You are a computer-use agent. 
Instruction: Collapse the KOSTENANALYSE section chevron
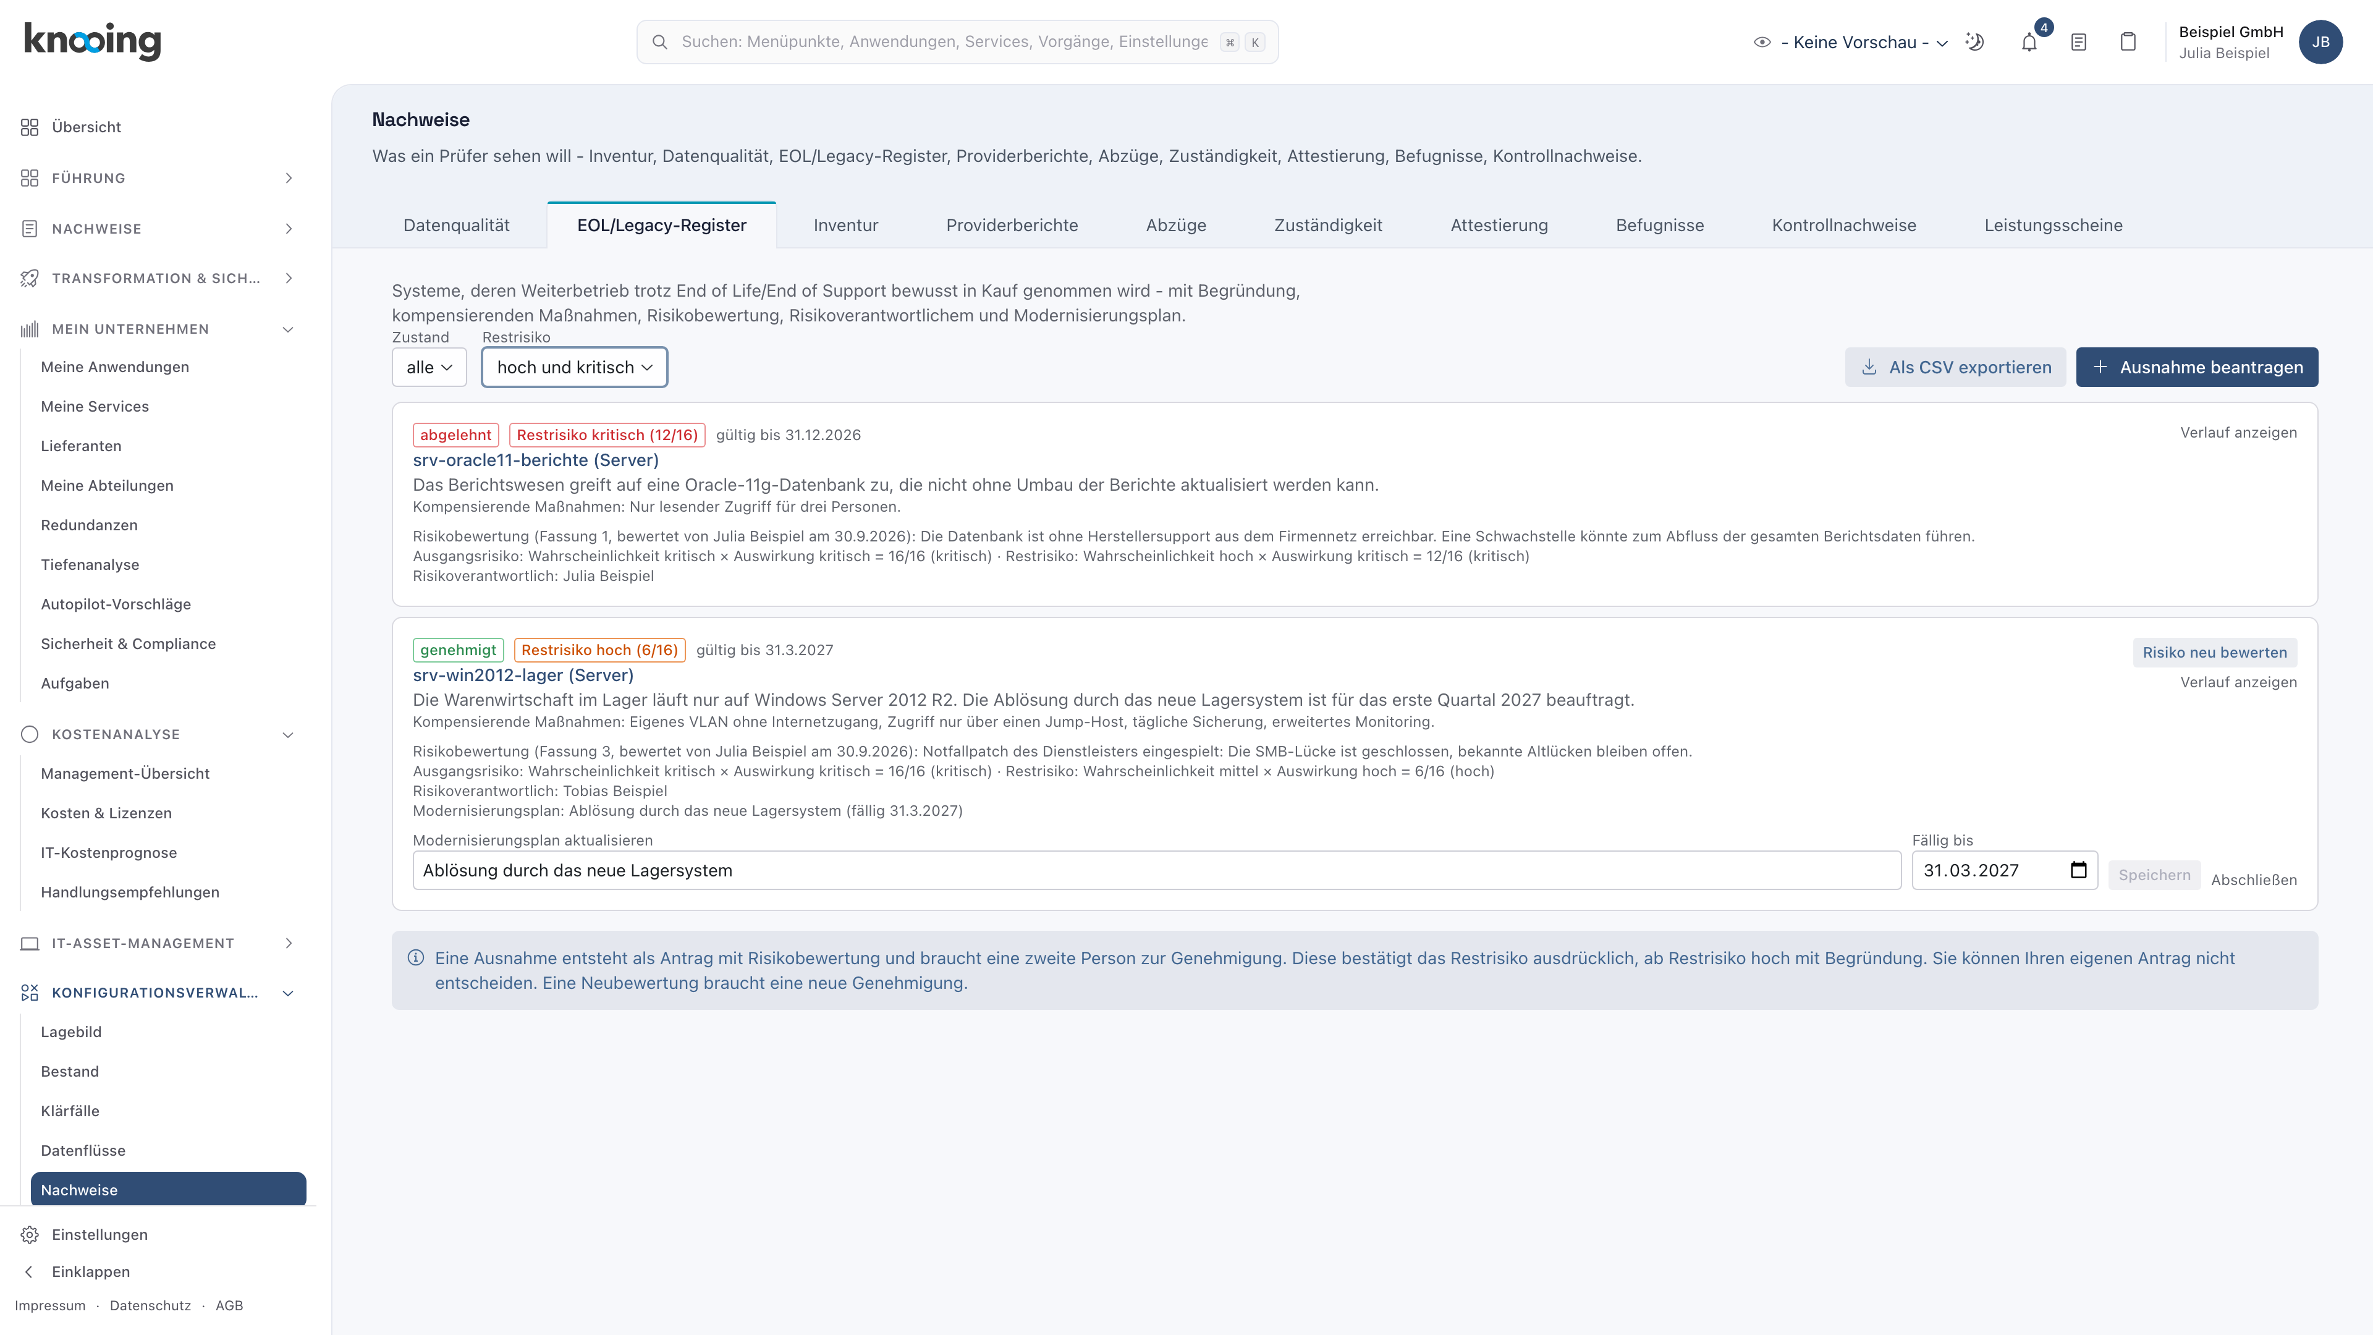click(x=289, y=734)
